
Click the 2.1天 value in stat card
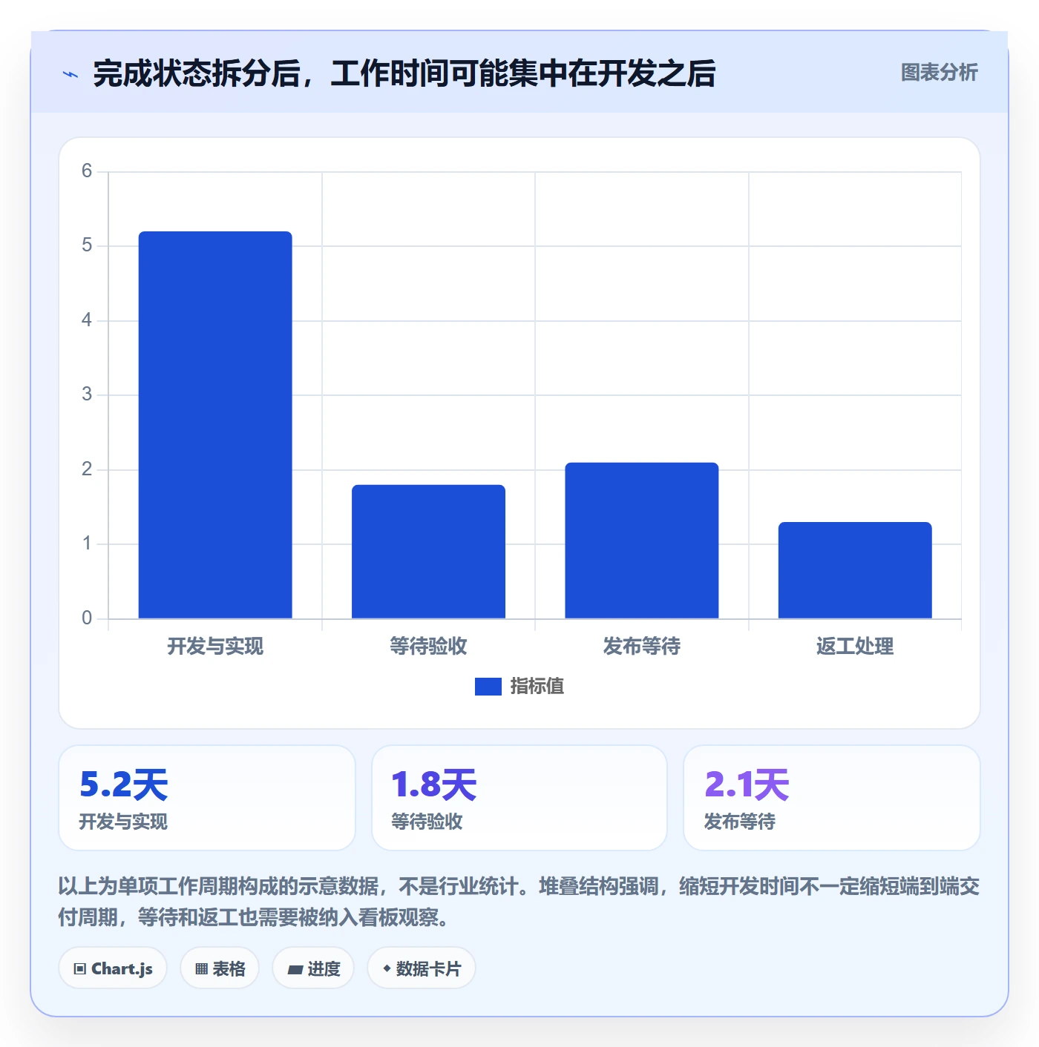[747, 785]
